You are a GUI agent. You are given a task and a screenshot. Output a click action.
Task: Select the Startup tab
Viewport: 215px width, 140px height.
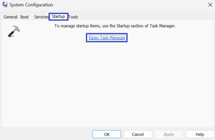[58, 16]
